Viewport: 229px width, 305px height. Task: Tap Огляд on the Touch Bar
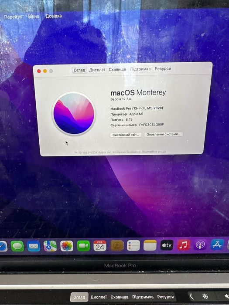click(79, 297)
